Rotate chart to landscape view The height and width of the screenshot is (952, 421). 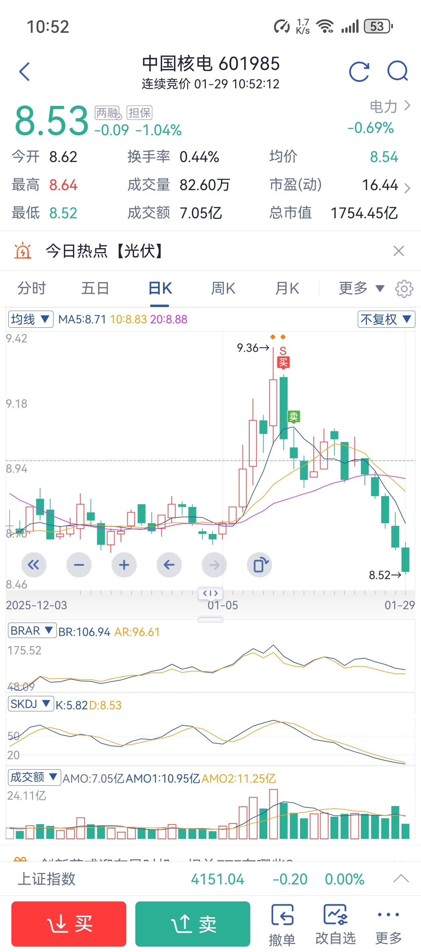tap(260, 565)
